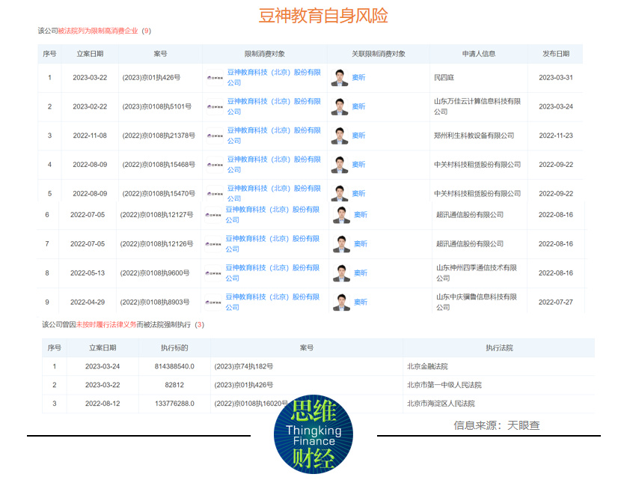
Task: Select case number (2023)京0108执5101号
Action: [157, 106]
